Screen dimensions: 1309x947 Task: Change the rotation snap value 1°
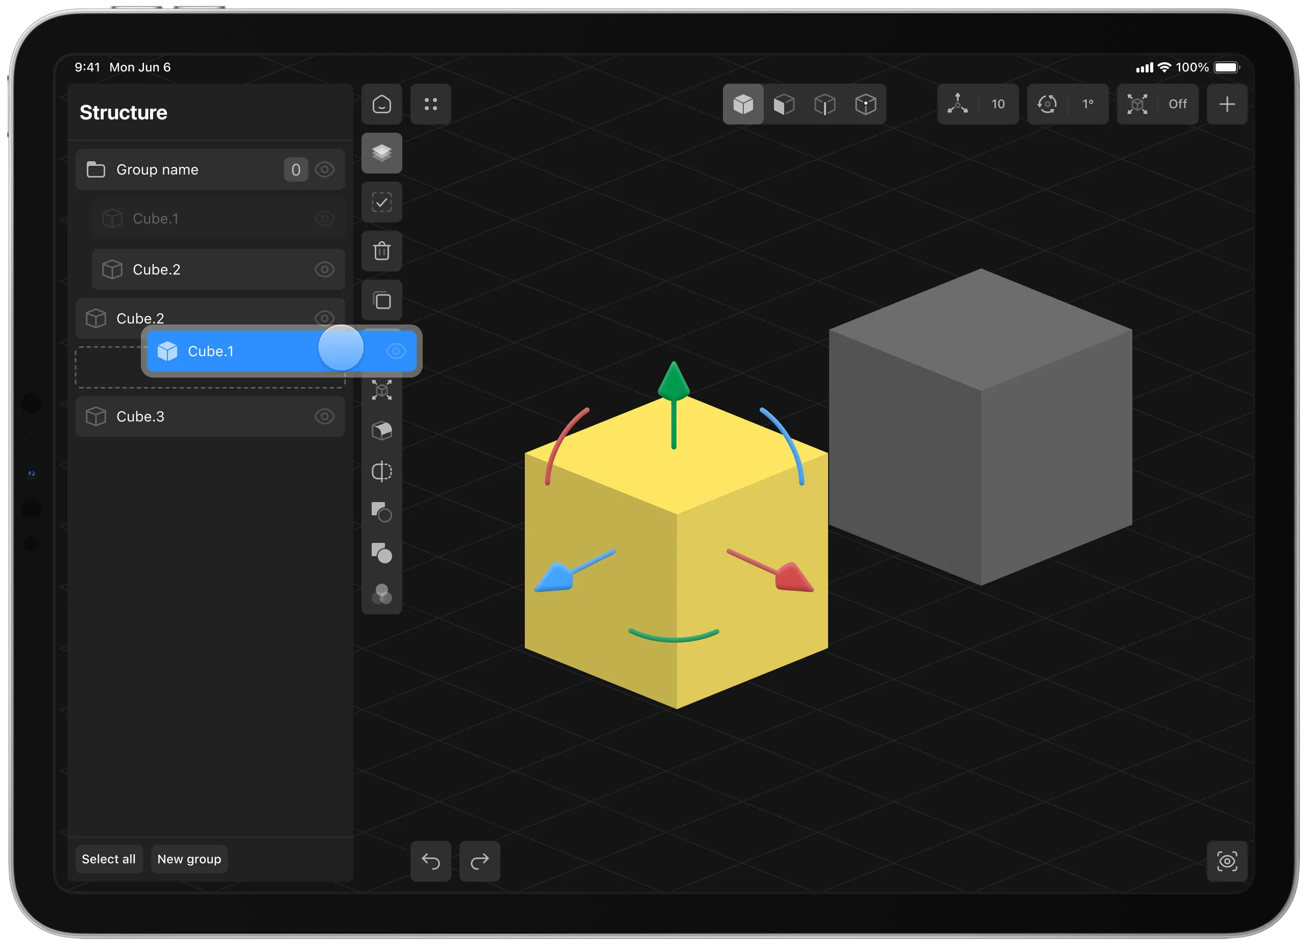click(x=1088, y=105)
